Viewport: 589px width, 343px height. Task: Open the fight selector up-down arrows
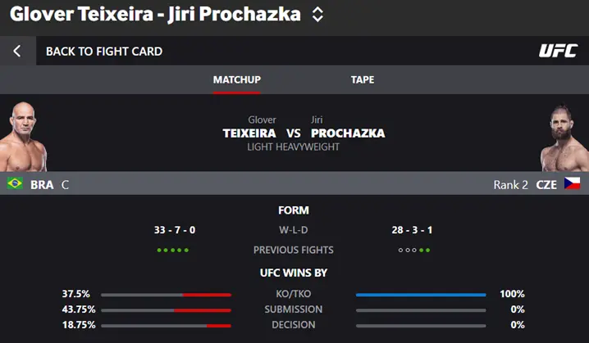317,15
